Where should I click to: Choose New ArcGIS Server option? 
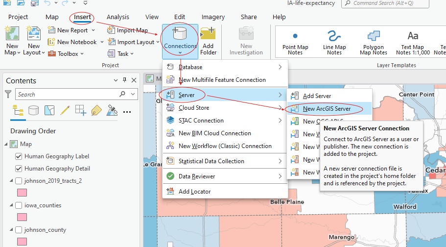(x=329, y=108)
